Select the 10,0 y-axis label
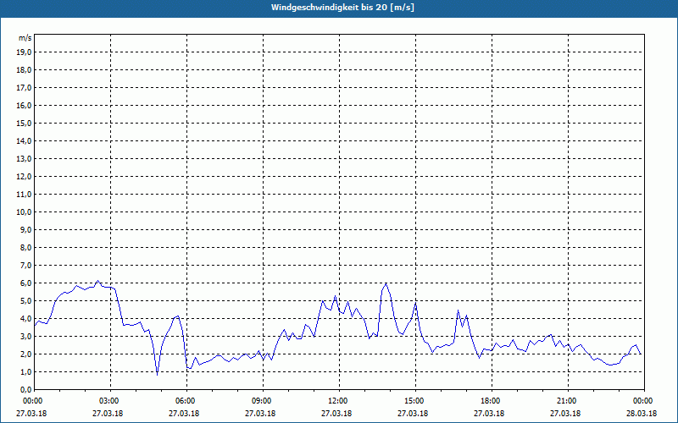This screenshot has height=423, width=678. (24, 212)
